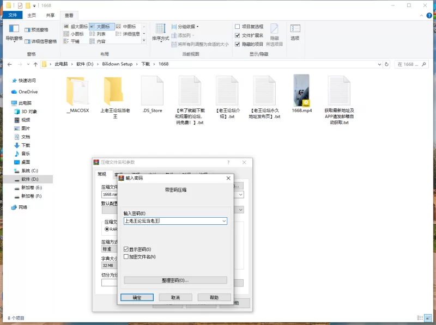Switch to the 主页 ribbon tab

tap(31, 15)
